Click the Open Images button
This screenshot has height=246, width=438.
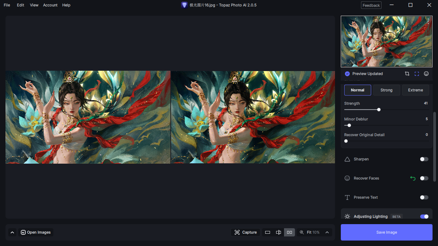coord(36,232)
